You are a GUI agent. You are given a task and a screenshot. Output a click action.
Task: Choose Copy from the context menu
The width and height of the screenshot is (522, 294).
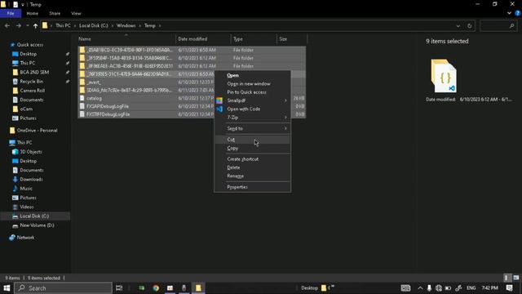253,148
